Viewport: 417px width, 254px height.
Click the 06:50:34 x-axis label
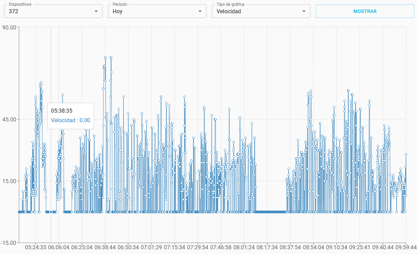tap(128, 248)
